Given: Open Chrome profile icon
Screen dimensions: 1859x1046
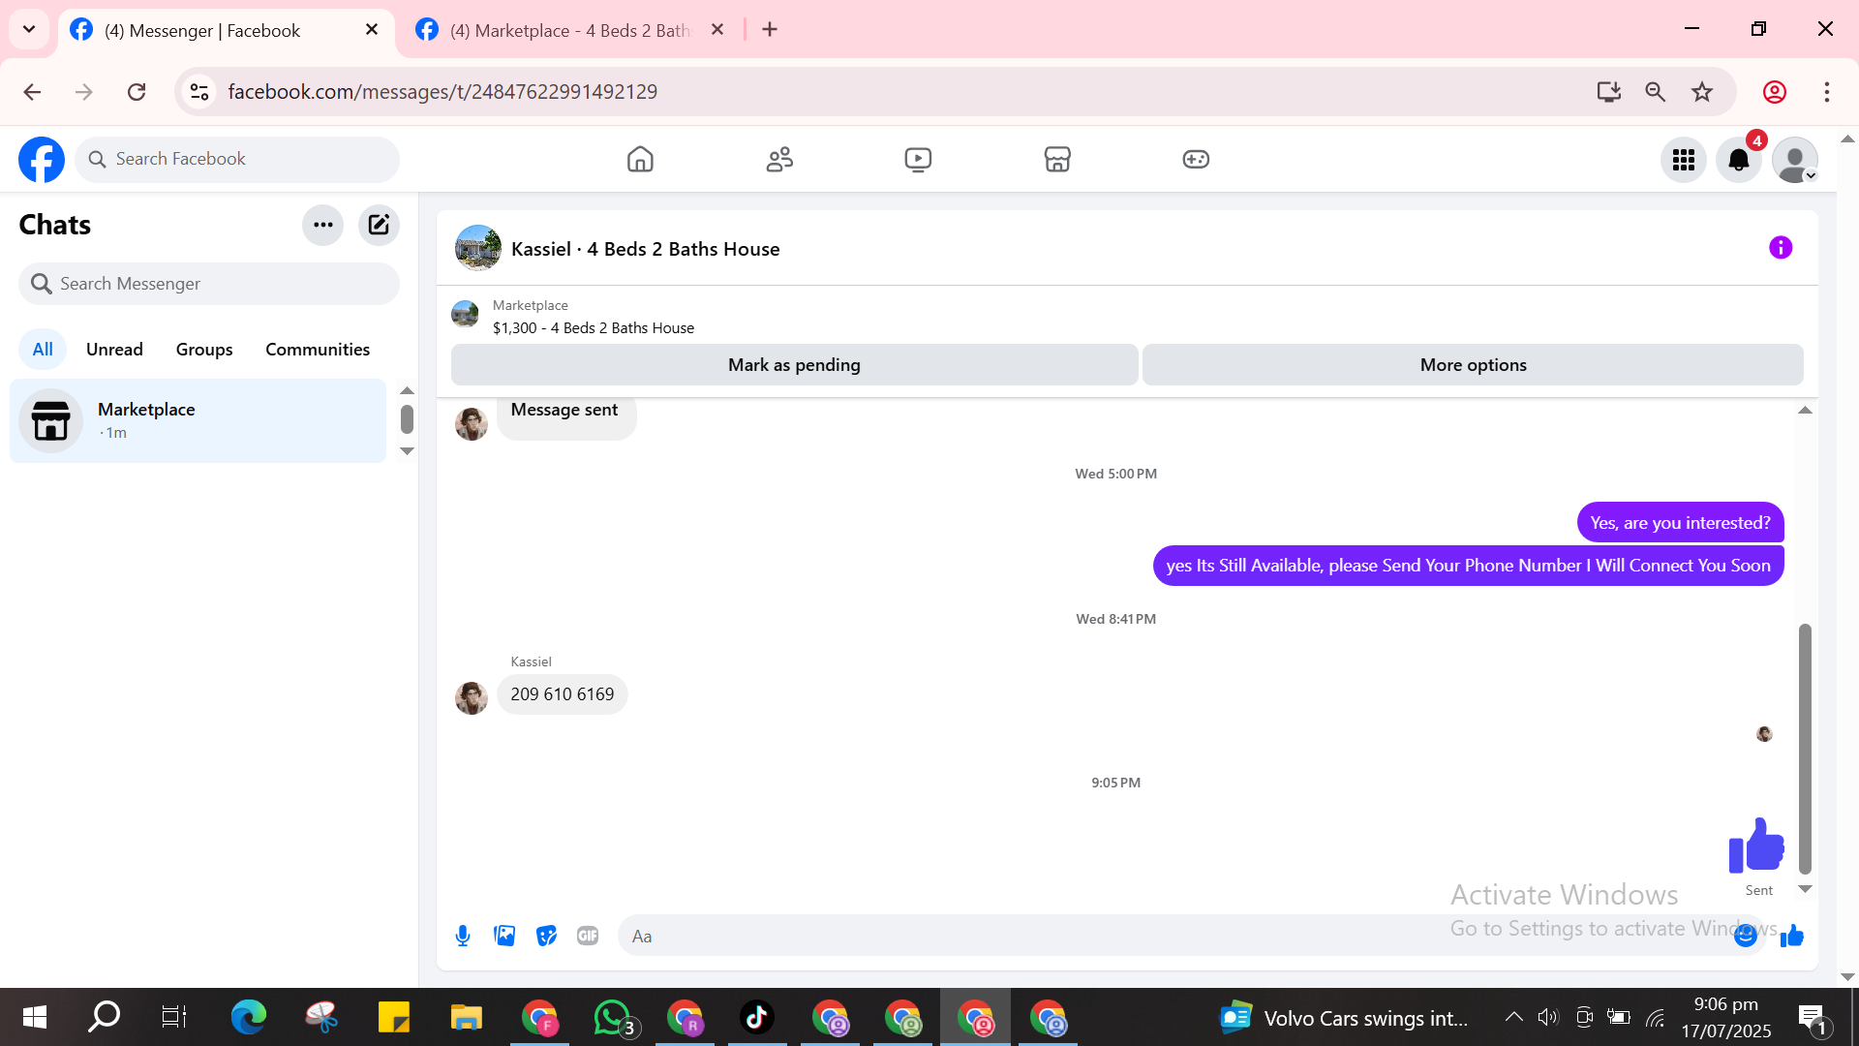Looking at the screenshot, I should pyautogui.click(x=1775, y=92).
